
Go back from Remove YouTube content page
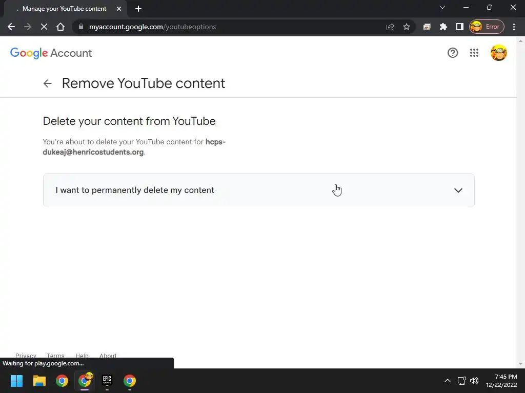click(x=48, y=83)
